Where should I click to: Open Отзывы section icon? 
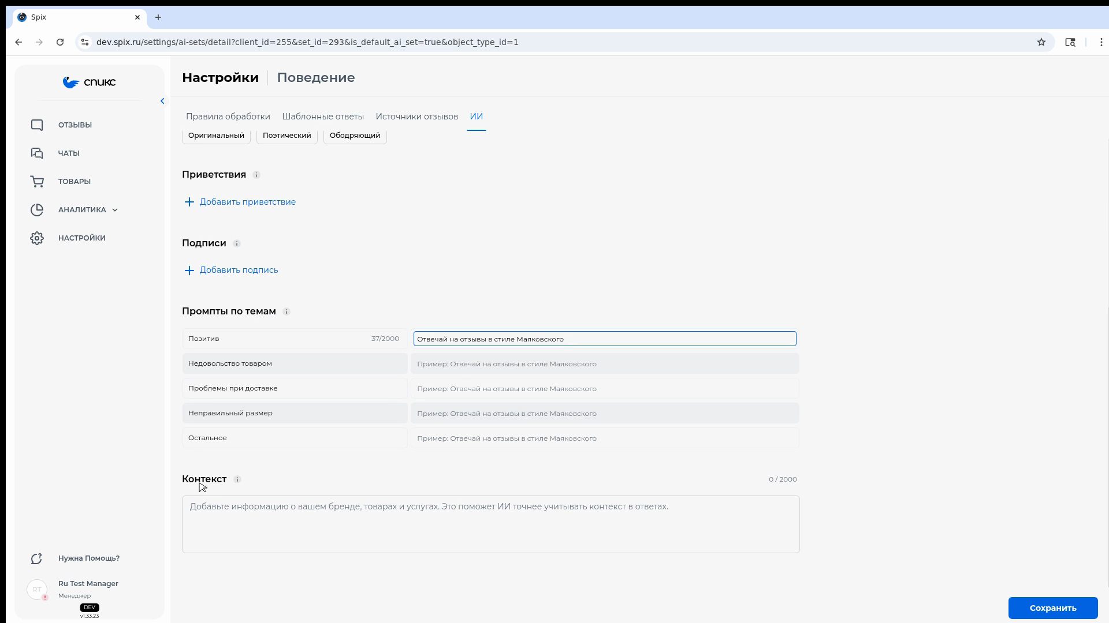coord(37,125)
